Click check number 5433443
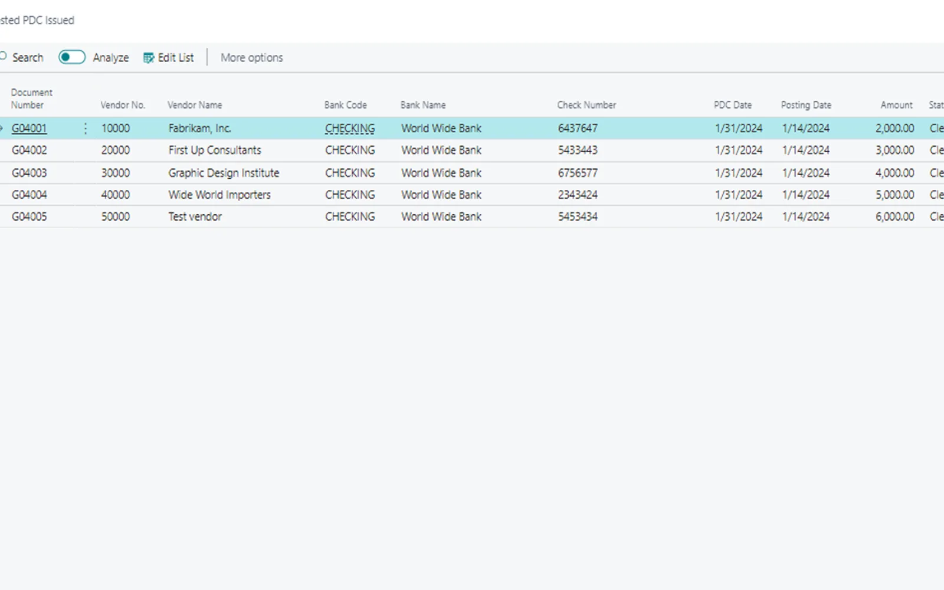Image resolution: width=944 pixels, height=590 pixels. coord(578,150)
